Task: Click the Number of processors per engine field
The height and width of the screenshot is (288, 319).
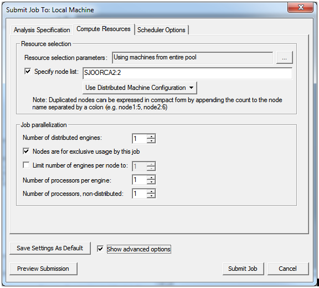Action: point(140,180)
